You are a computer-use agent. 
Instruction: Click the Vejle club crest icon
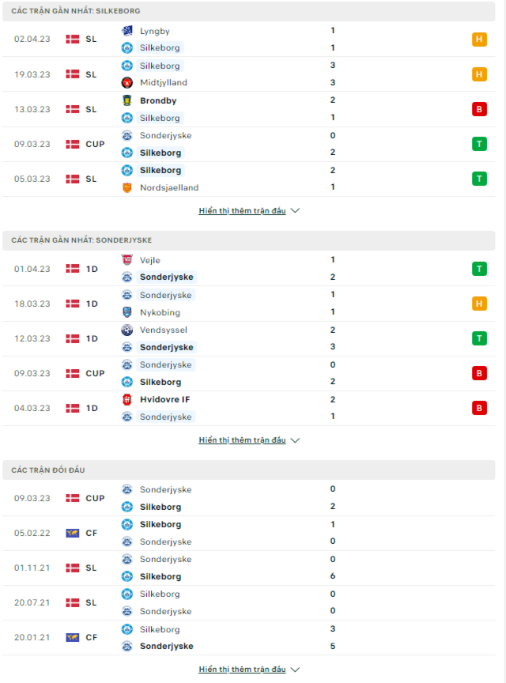tap(126, 260)
